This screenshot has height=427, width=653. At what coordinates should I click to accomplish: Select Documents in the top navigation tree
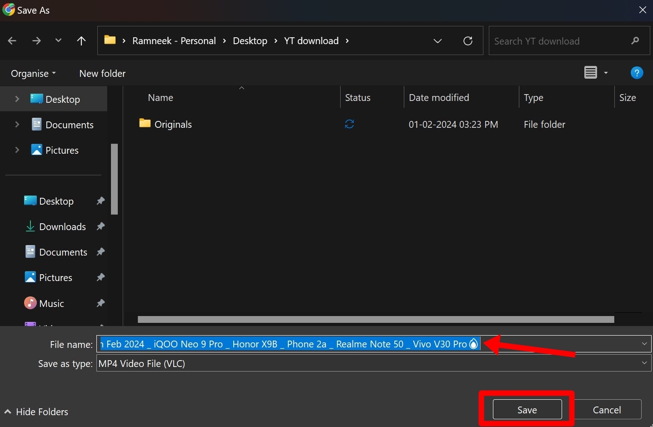click(62, 125)
